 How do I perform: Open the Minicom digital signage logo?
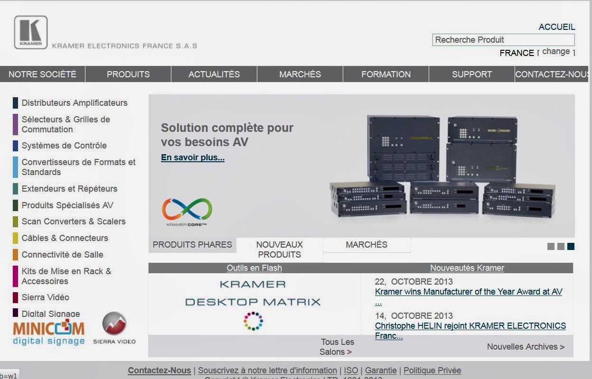coord(48,333)
